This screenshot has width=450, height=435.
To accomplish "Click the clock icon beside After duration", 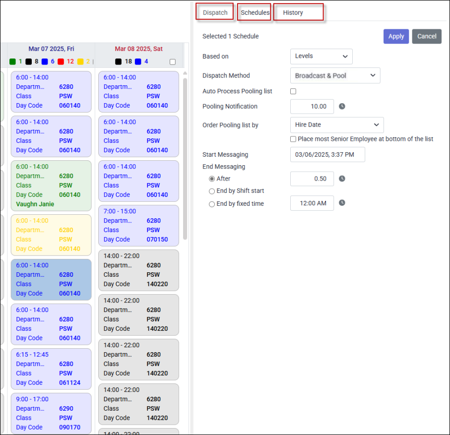I will 342,179.
